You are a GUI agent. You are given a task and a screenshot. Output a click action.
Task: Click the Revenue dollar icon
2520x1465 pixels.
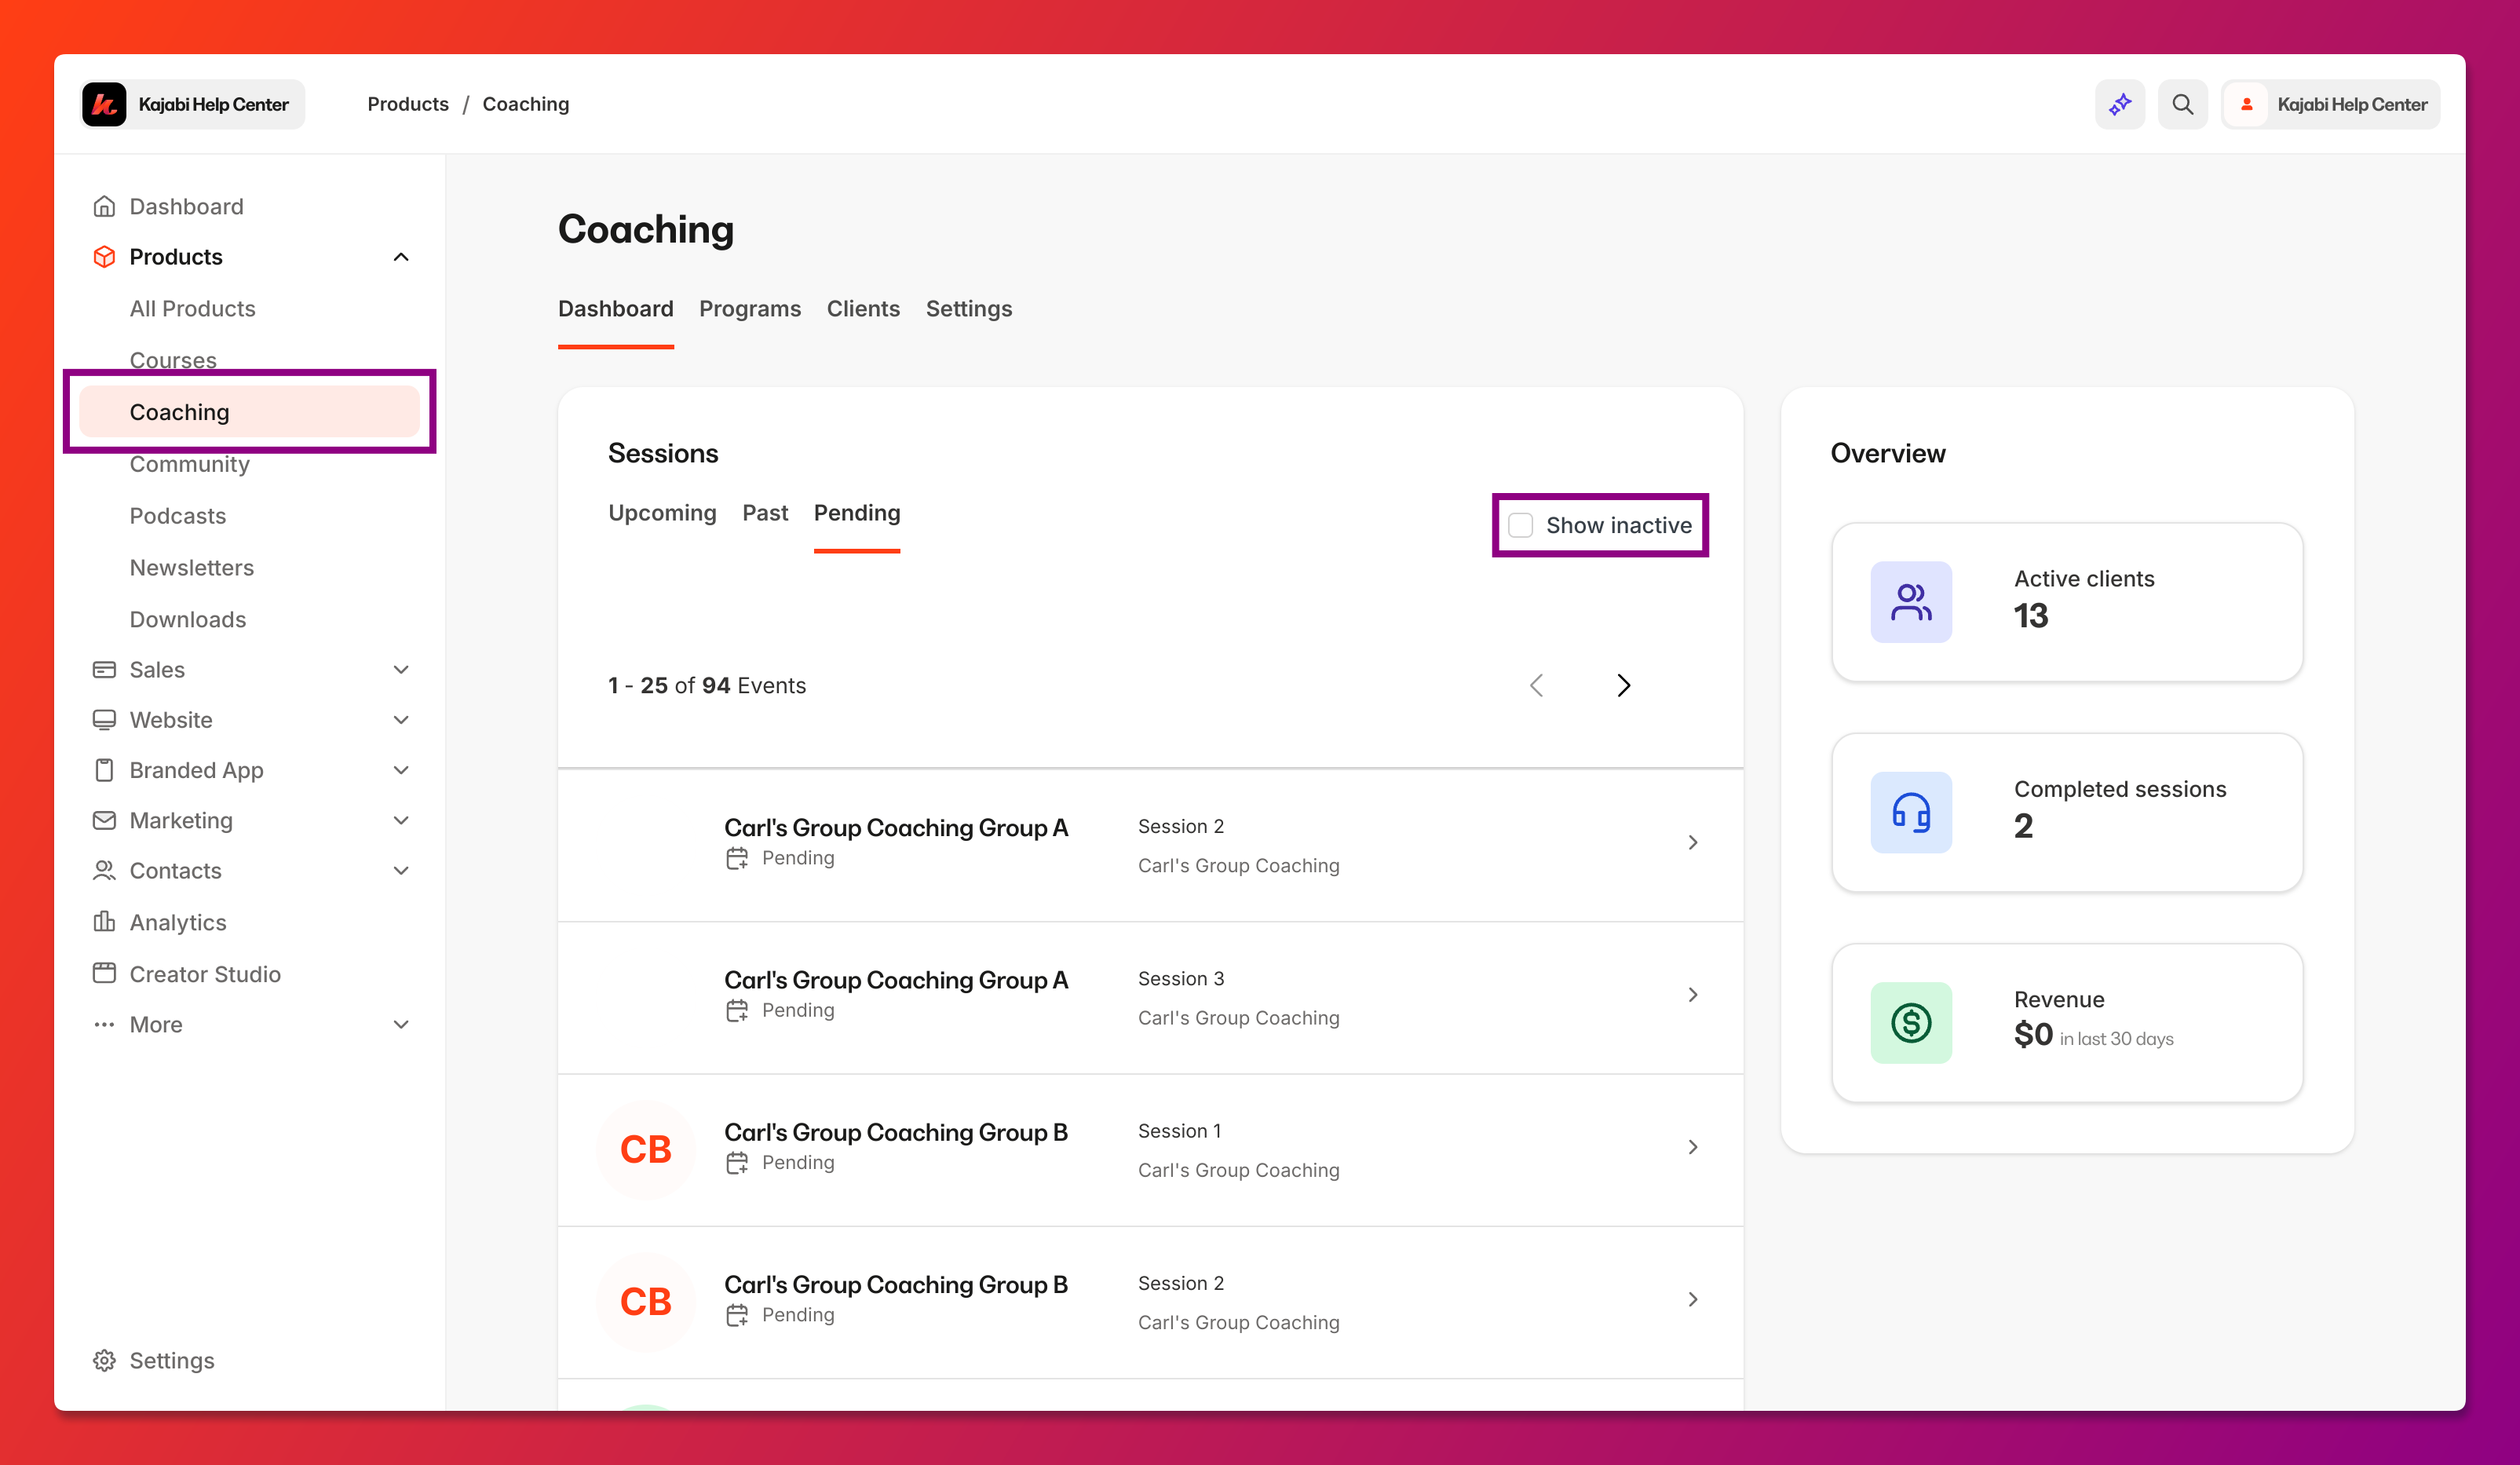click(x=1910, y=1022)
